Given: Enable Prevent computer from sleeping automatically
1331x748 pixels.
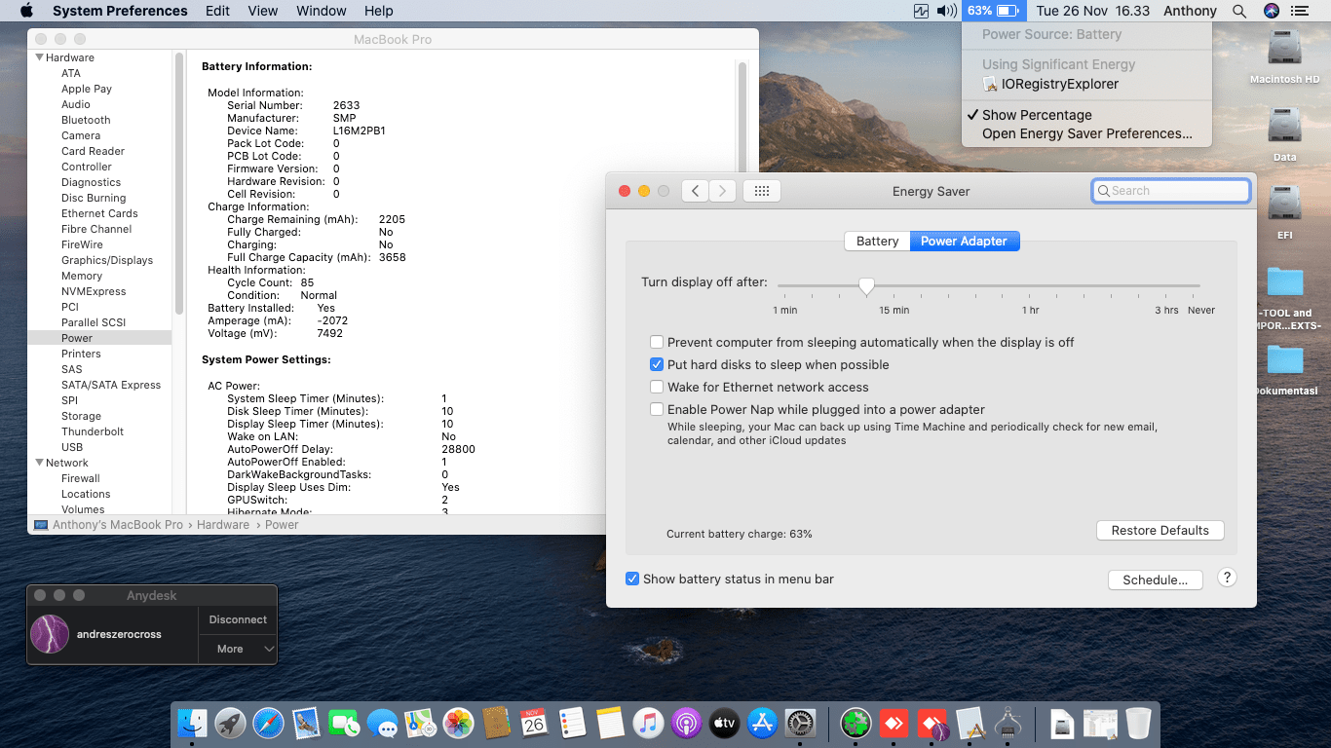Looking at the screenshot, I should coord(658,342).
